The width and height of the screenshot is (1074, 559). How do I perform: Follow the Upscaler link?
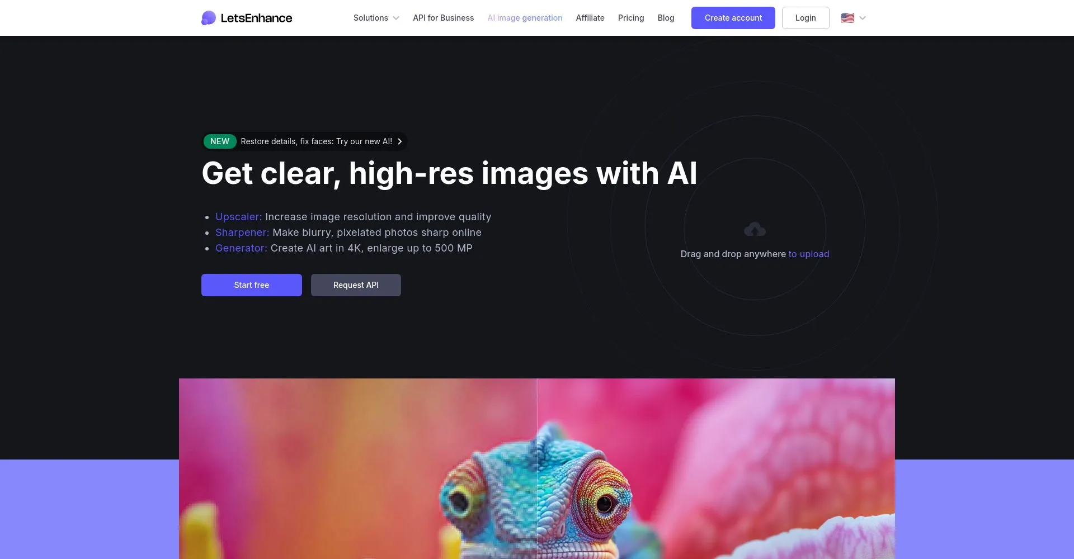(238, 217)
